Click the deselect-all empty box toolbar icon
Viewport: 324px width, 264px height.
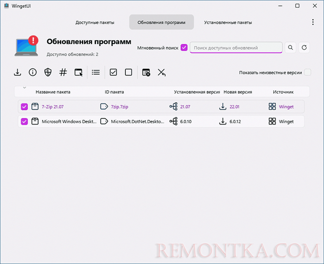coord(129,72)
